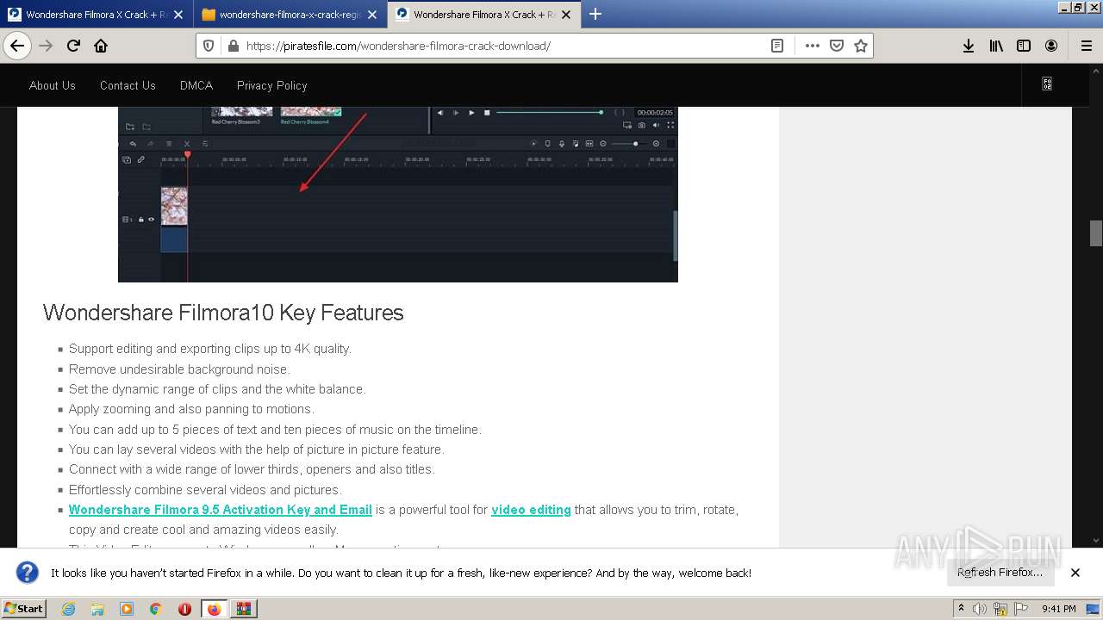This screenshot has height=620, width=1103.
Task: Open the Action Center flag icon
Action: (1020, 609)
